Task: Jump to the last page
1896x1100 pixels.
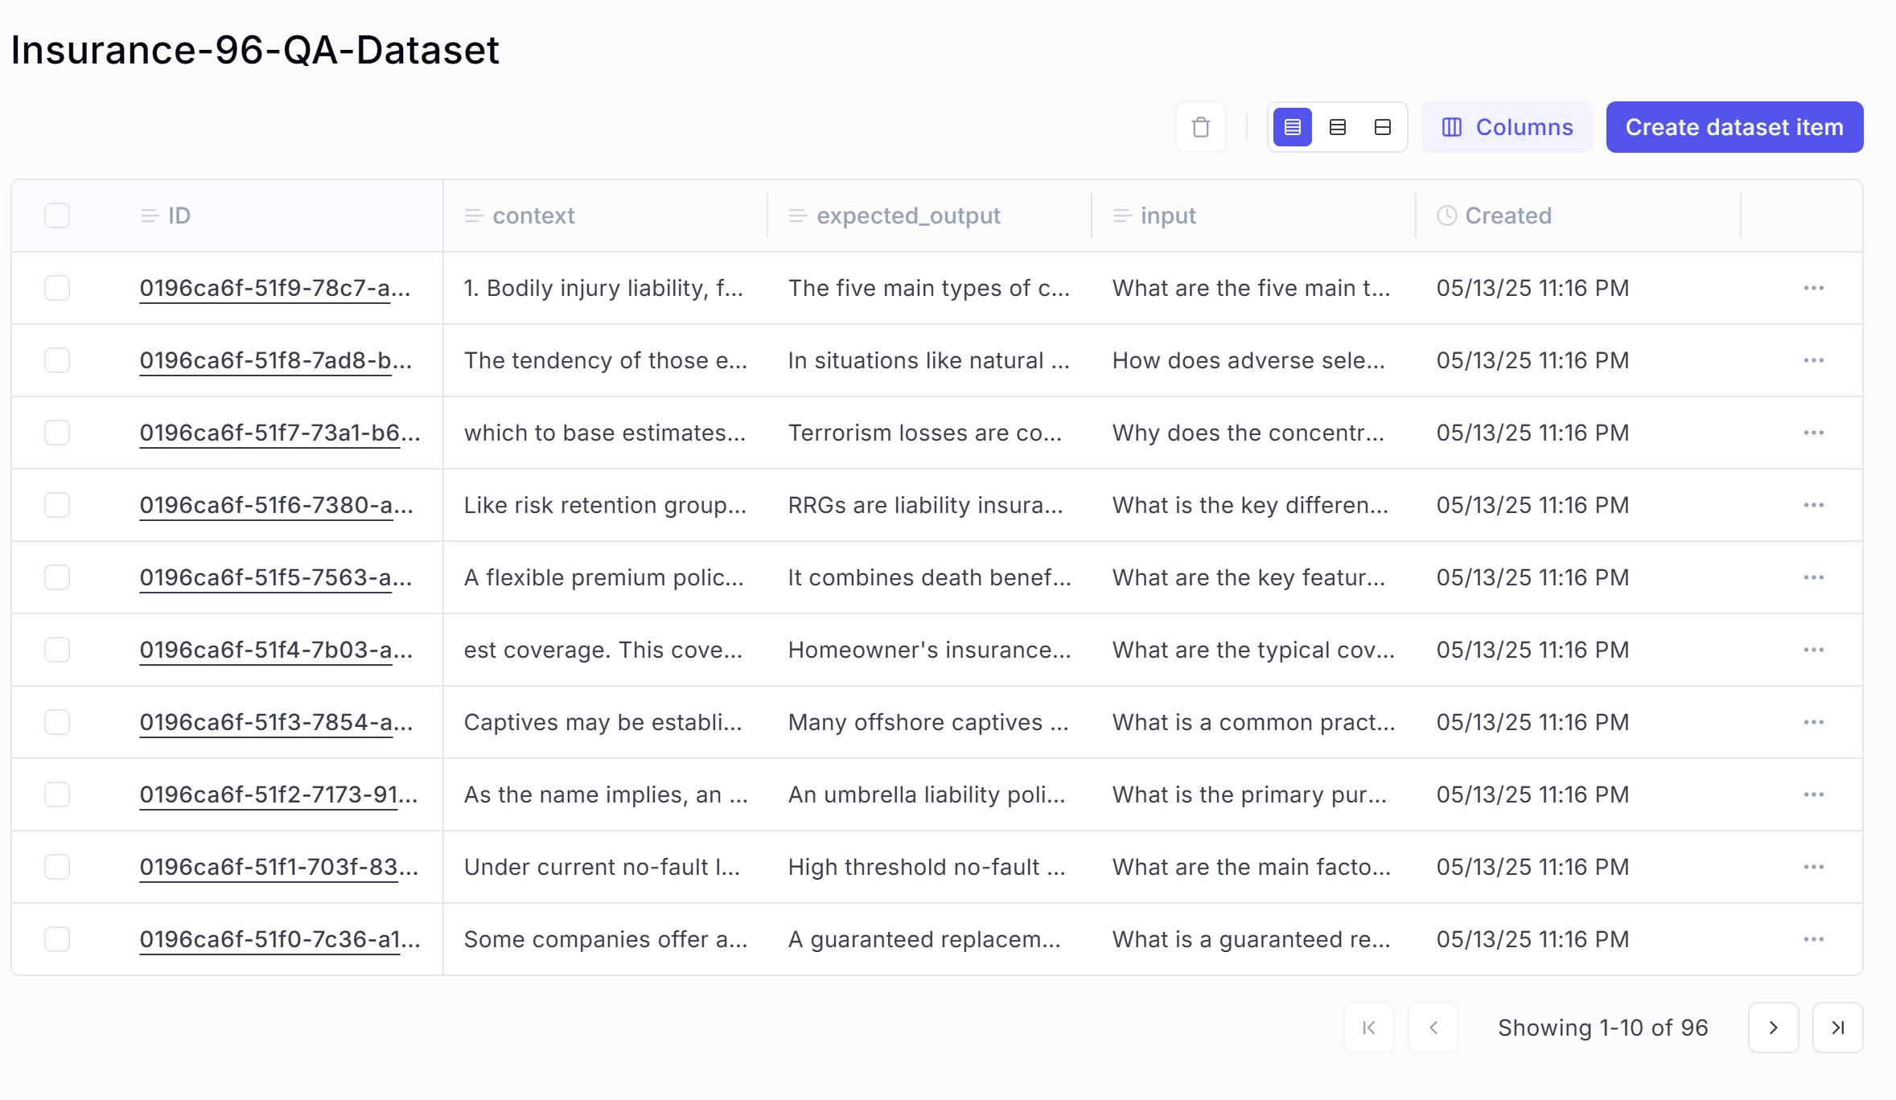Action: [1837, 1028]
